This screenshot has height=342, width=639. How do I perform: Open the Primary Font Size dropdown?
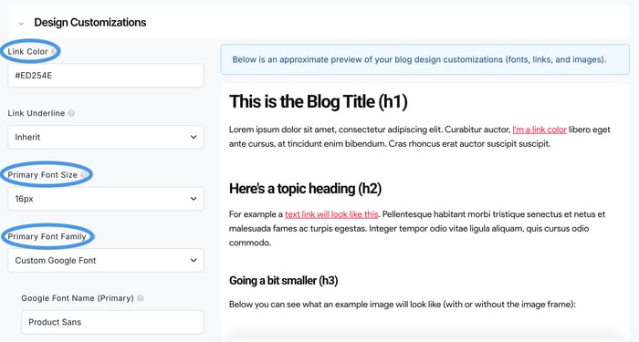(106, 199)
